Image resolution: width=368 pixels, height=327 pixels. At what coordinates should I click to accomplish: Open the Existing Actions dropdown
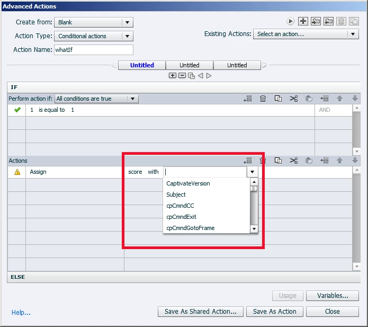pyautogui.click(x=306, y=34)
